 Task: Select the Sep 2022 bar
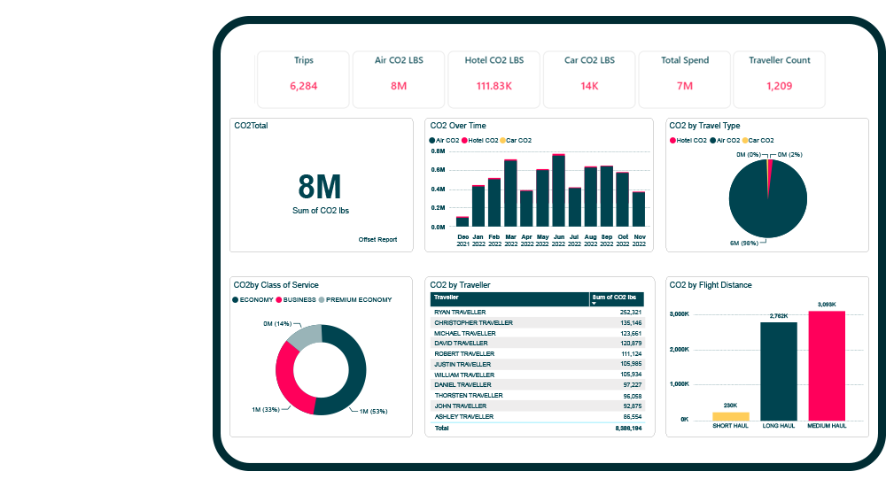(x=607, y=196)
